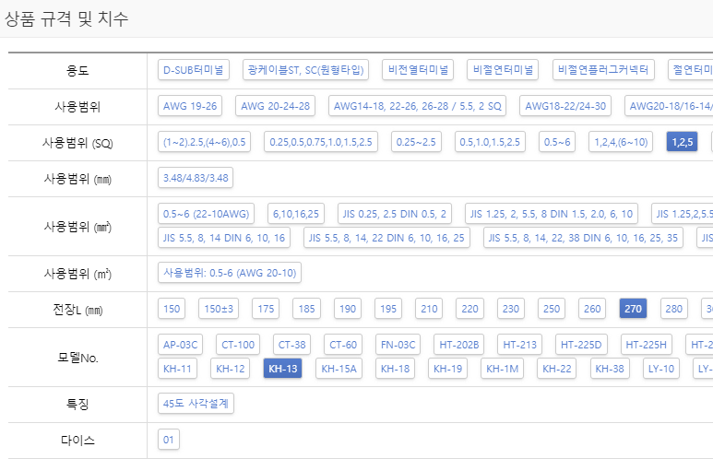
Task: Pick model KH-12
Action: click(230, 369)
